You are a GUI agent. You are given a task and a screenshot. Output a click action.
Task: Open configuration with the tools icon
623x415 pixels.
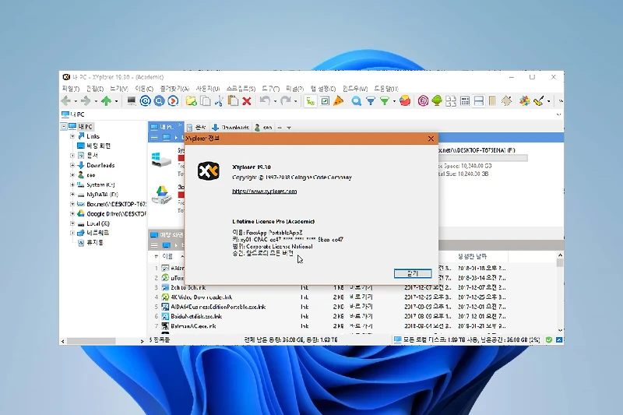tap(539, 101)
